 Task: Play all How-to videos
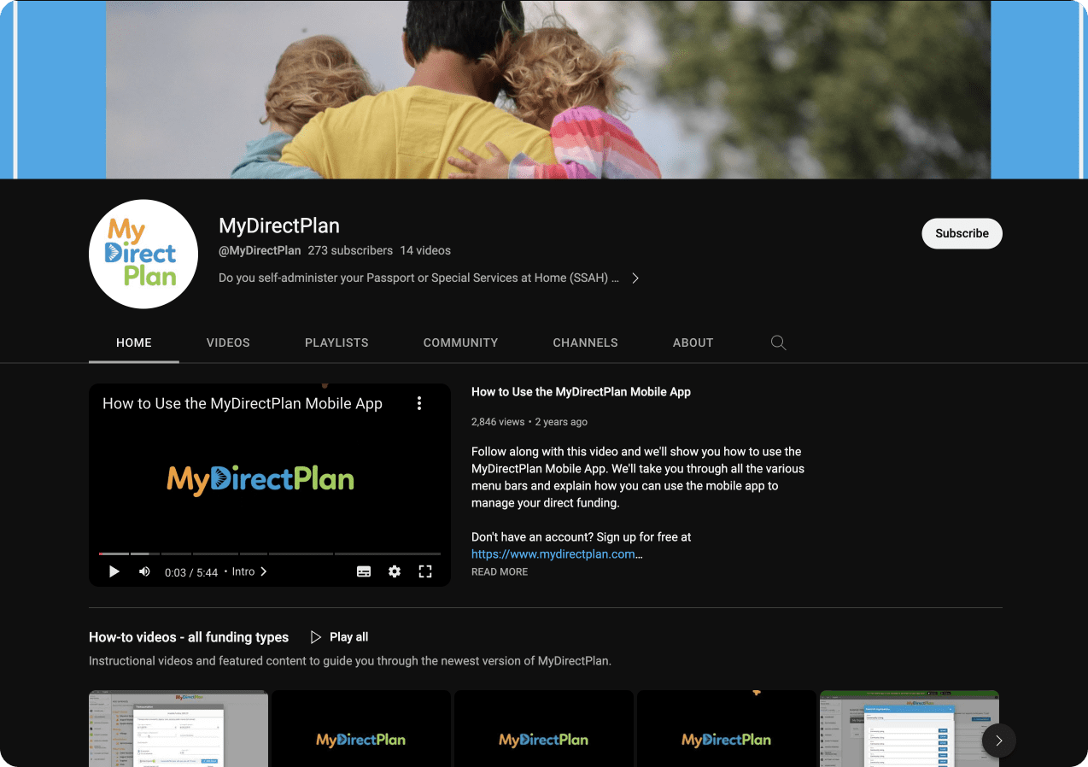339,637
